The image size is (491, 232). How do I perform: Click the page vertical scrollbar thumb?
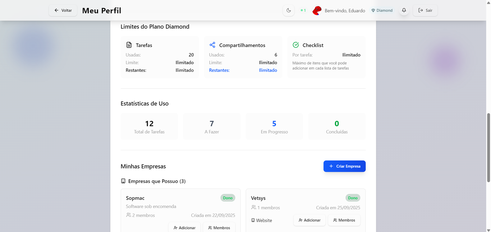pyautogui.click(x=488, y=148)
